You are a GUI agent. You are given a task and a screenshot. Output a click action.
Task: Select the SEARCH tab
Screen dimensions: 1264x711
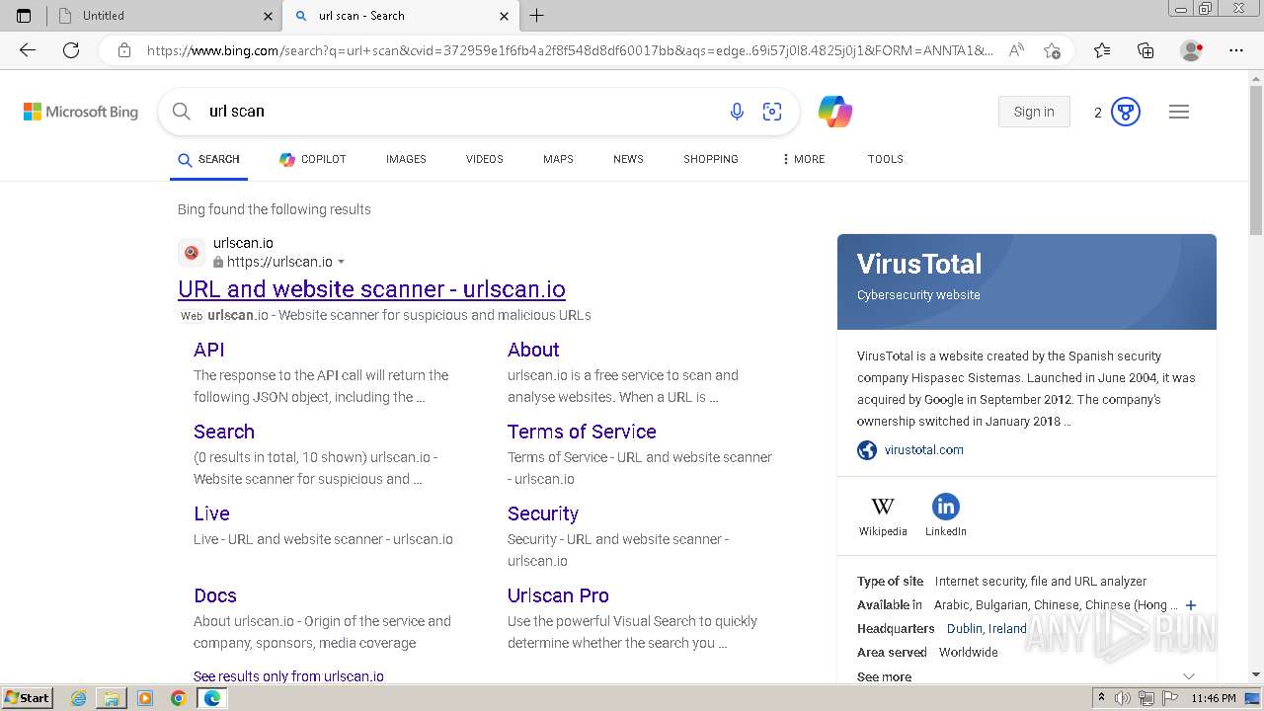[x=208, y=159]
